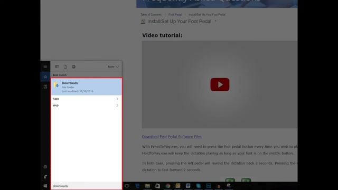Select the Home icon in search sidebar

click(45, 77)
